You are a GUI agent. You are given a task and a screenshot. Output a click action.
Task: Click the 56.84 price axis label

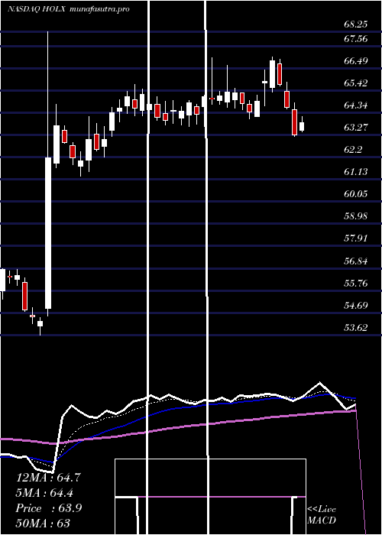click(356, 261)
